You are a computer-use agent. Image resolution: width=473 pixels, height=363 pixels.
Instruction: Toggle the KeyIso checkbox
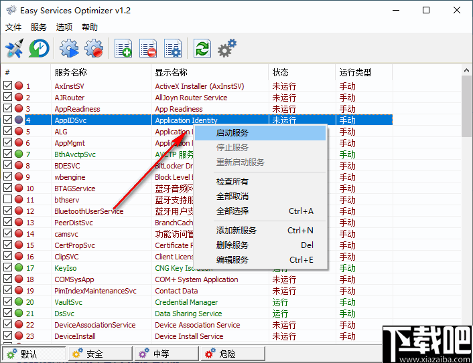click(x=8, y=267)
